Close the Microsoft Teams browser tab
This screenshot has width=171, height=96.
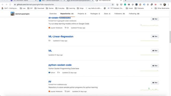[x=36, y=1]
